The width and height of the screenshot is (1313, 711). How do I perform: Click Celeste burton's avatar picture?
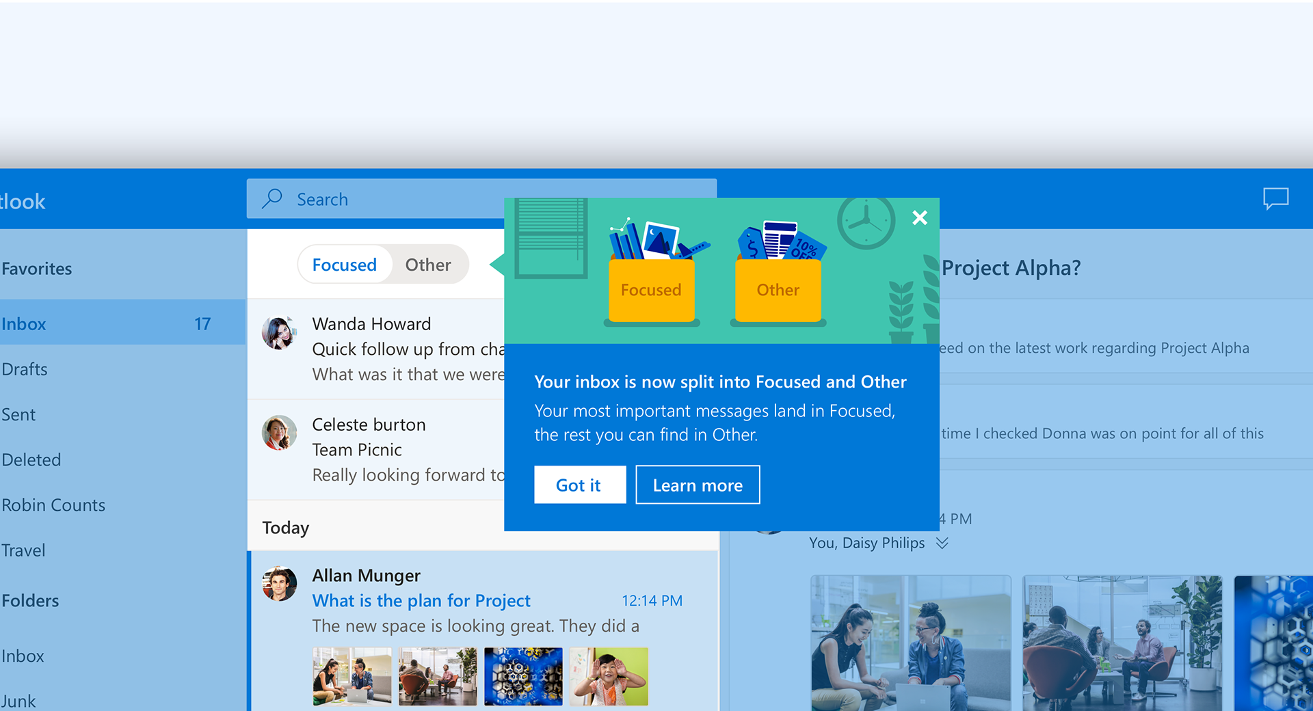tap(279, 433)
